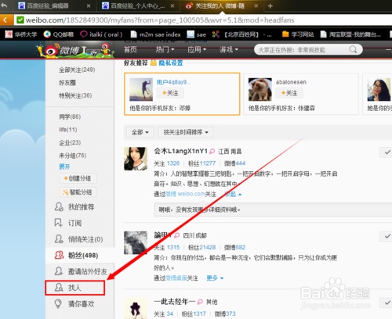
Task: Open 微博桌面 source link
Action: [176, 278]
